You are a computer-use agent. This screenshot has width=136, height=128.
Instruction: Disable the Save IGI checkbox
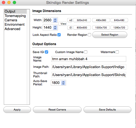47,52
